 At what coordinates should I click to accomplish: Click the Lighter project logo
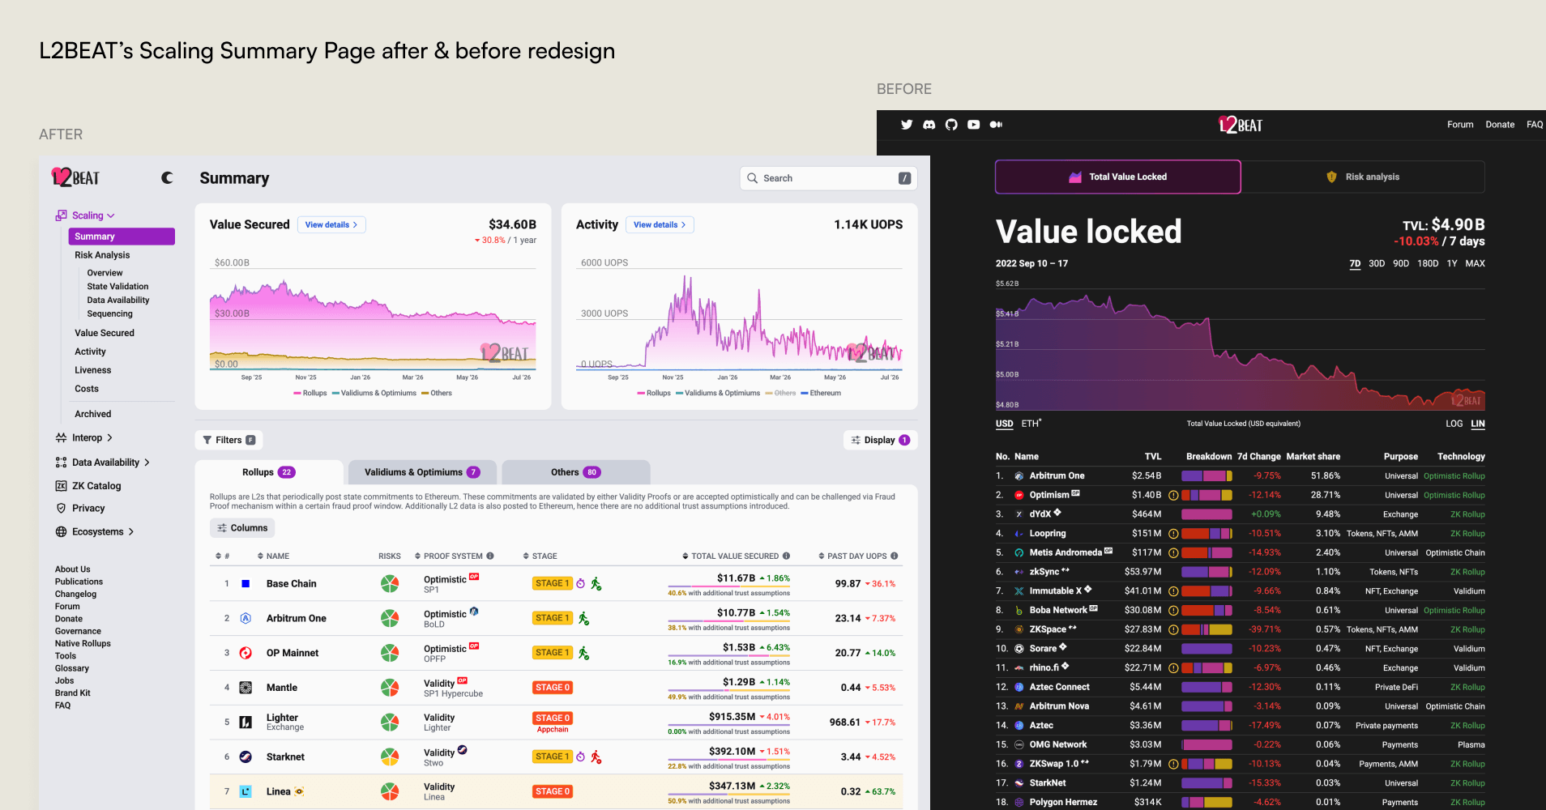point(246,722)
